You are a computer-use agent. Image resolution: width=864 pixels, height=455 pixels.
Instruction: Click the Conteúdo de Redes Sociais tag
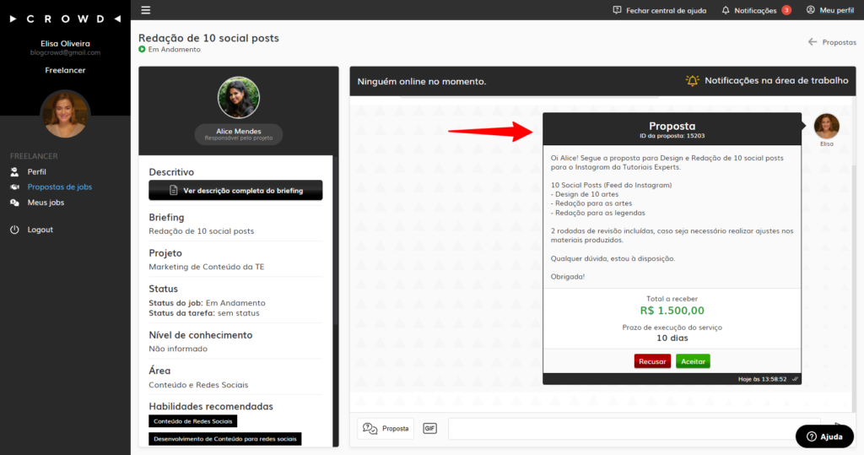(x=193, y=421)
